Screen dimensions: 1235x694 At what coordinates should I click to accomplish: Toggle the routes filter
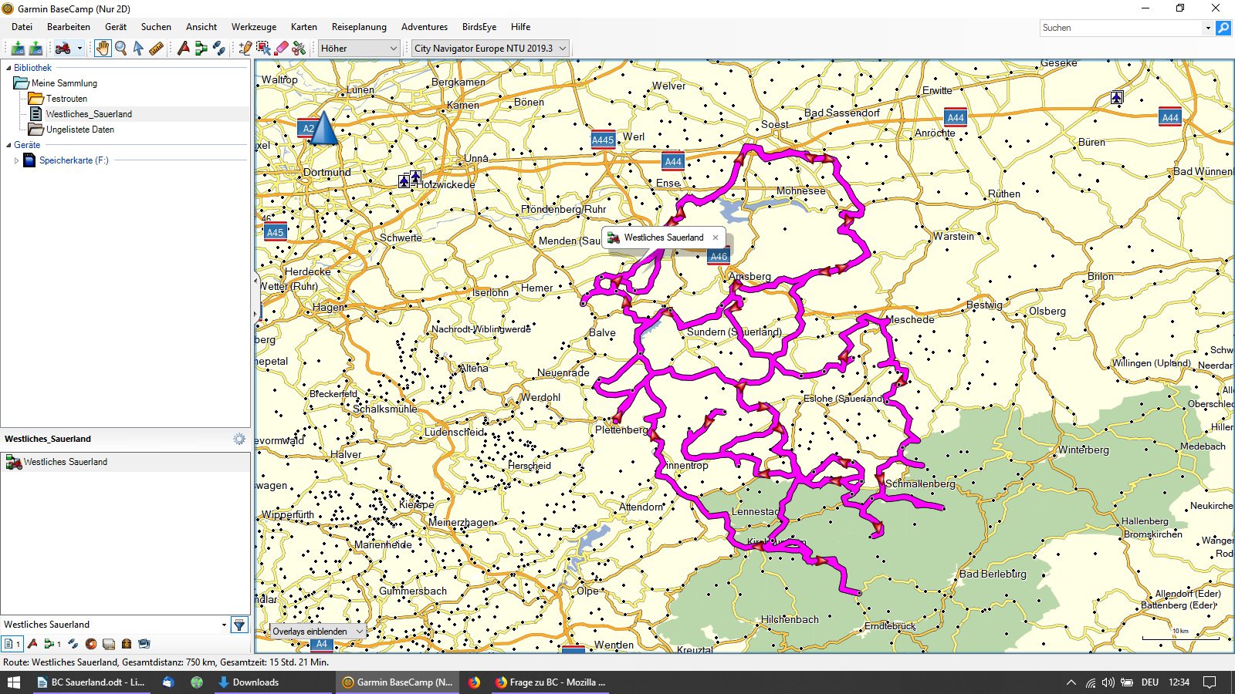pos(52,644)
